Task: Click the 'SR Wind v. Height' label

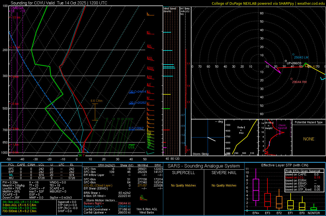Action: coord(269,126)
